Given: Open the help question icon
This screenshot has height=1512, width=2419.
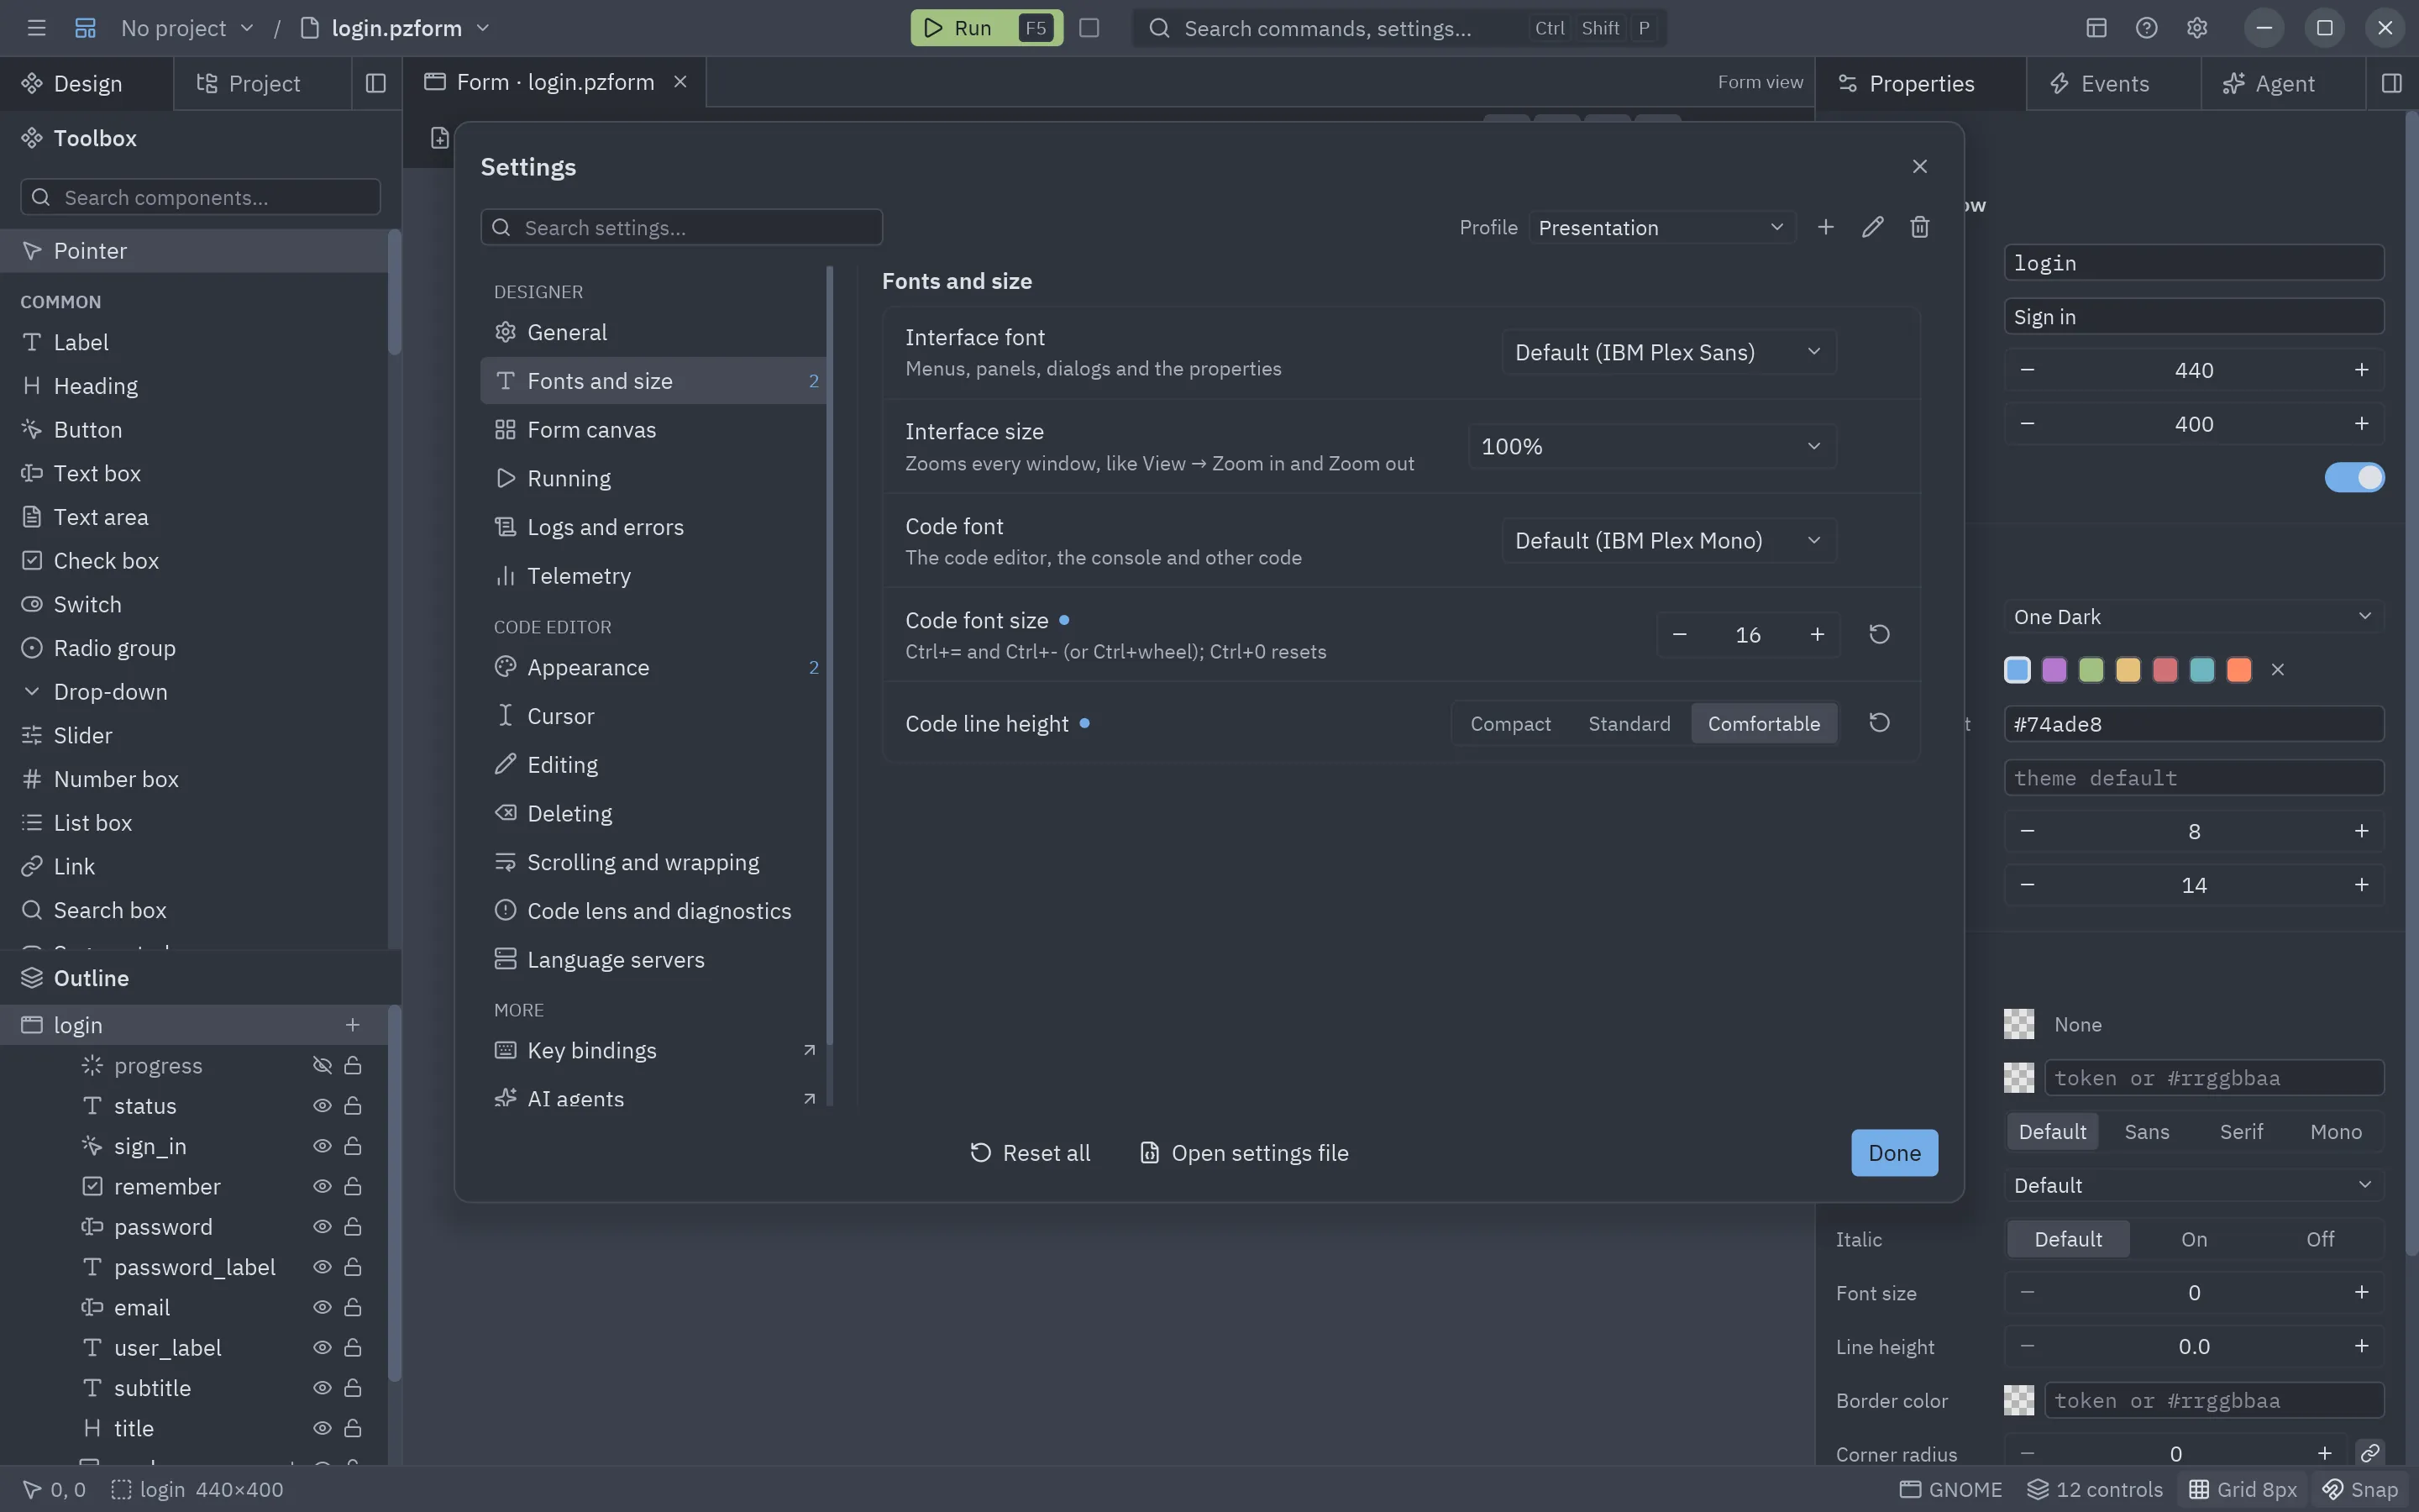Looking at the screenshot, I should (2146, 28).
